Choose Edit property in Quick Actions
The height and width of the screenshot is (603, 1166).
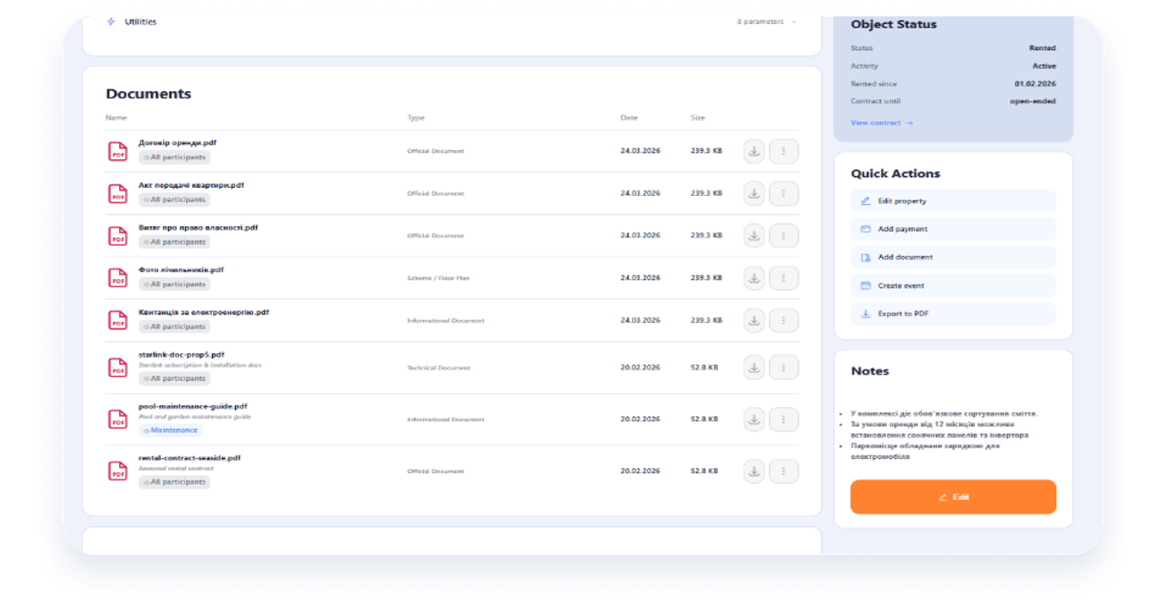click(953, 201)
